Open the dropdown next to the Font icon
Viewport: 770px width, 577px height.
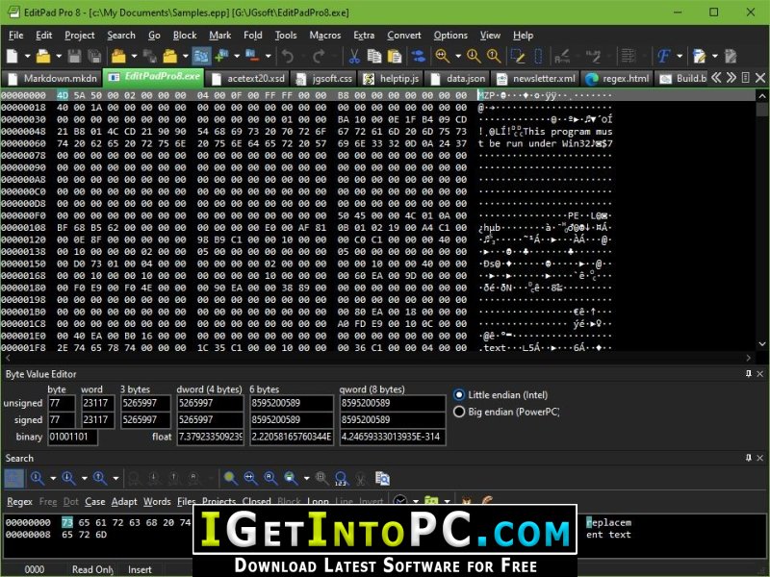coord(680,56)
